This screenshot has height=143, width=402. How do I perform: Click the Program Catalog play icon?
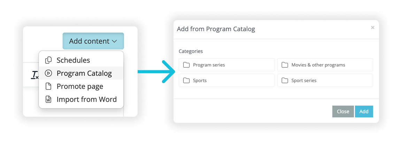[x=48, y=73]
